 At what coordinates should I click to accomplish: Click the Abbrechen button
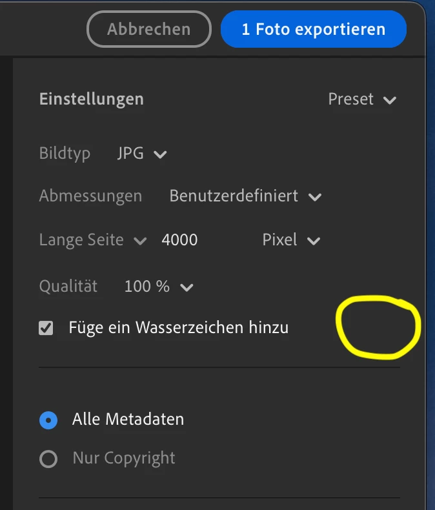(149, 29)
